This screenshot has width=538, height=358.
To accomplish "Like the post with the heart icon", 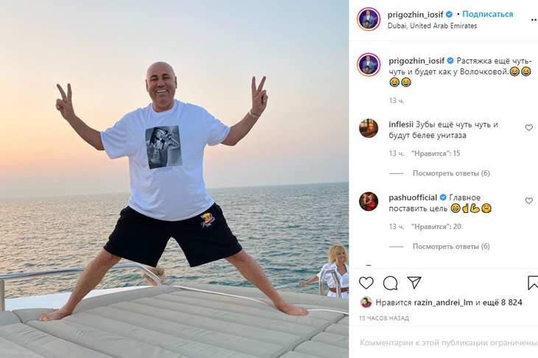I will (366, 283).
